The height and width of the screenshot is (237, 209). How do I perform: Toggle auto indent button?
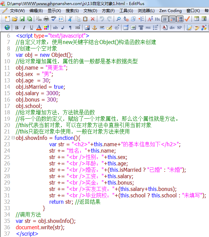coord(172,19)
